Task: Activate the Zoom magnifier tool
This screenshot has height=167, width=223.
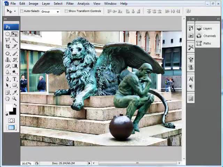Action: click(15, 99)
